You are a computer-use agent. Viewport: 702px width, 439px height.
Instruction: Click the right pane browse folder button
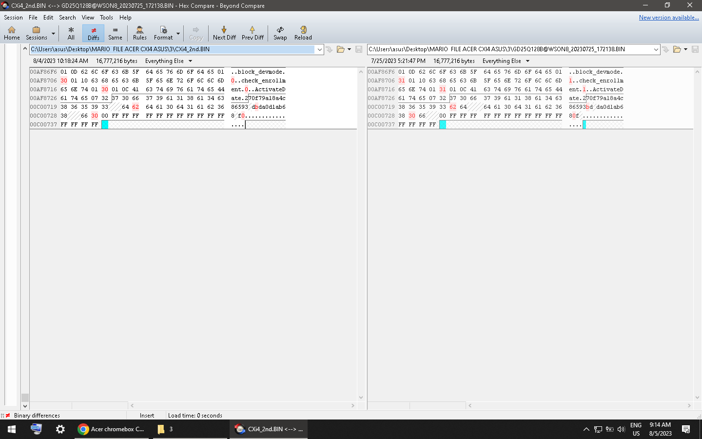pyautogui.click(x=677, y=49)
